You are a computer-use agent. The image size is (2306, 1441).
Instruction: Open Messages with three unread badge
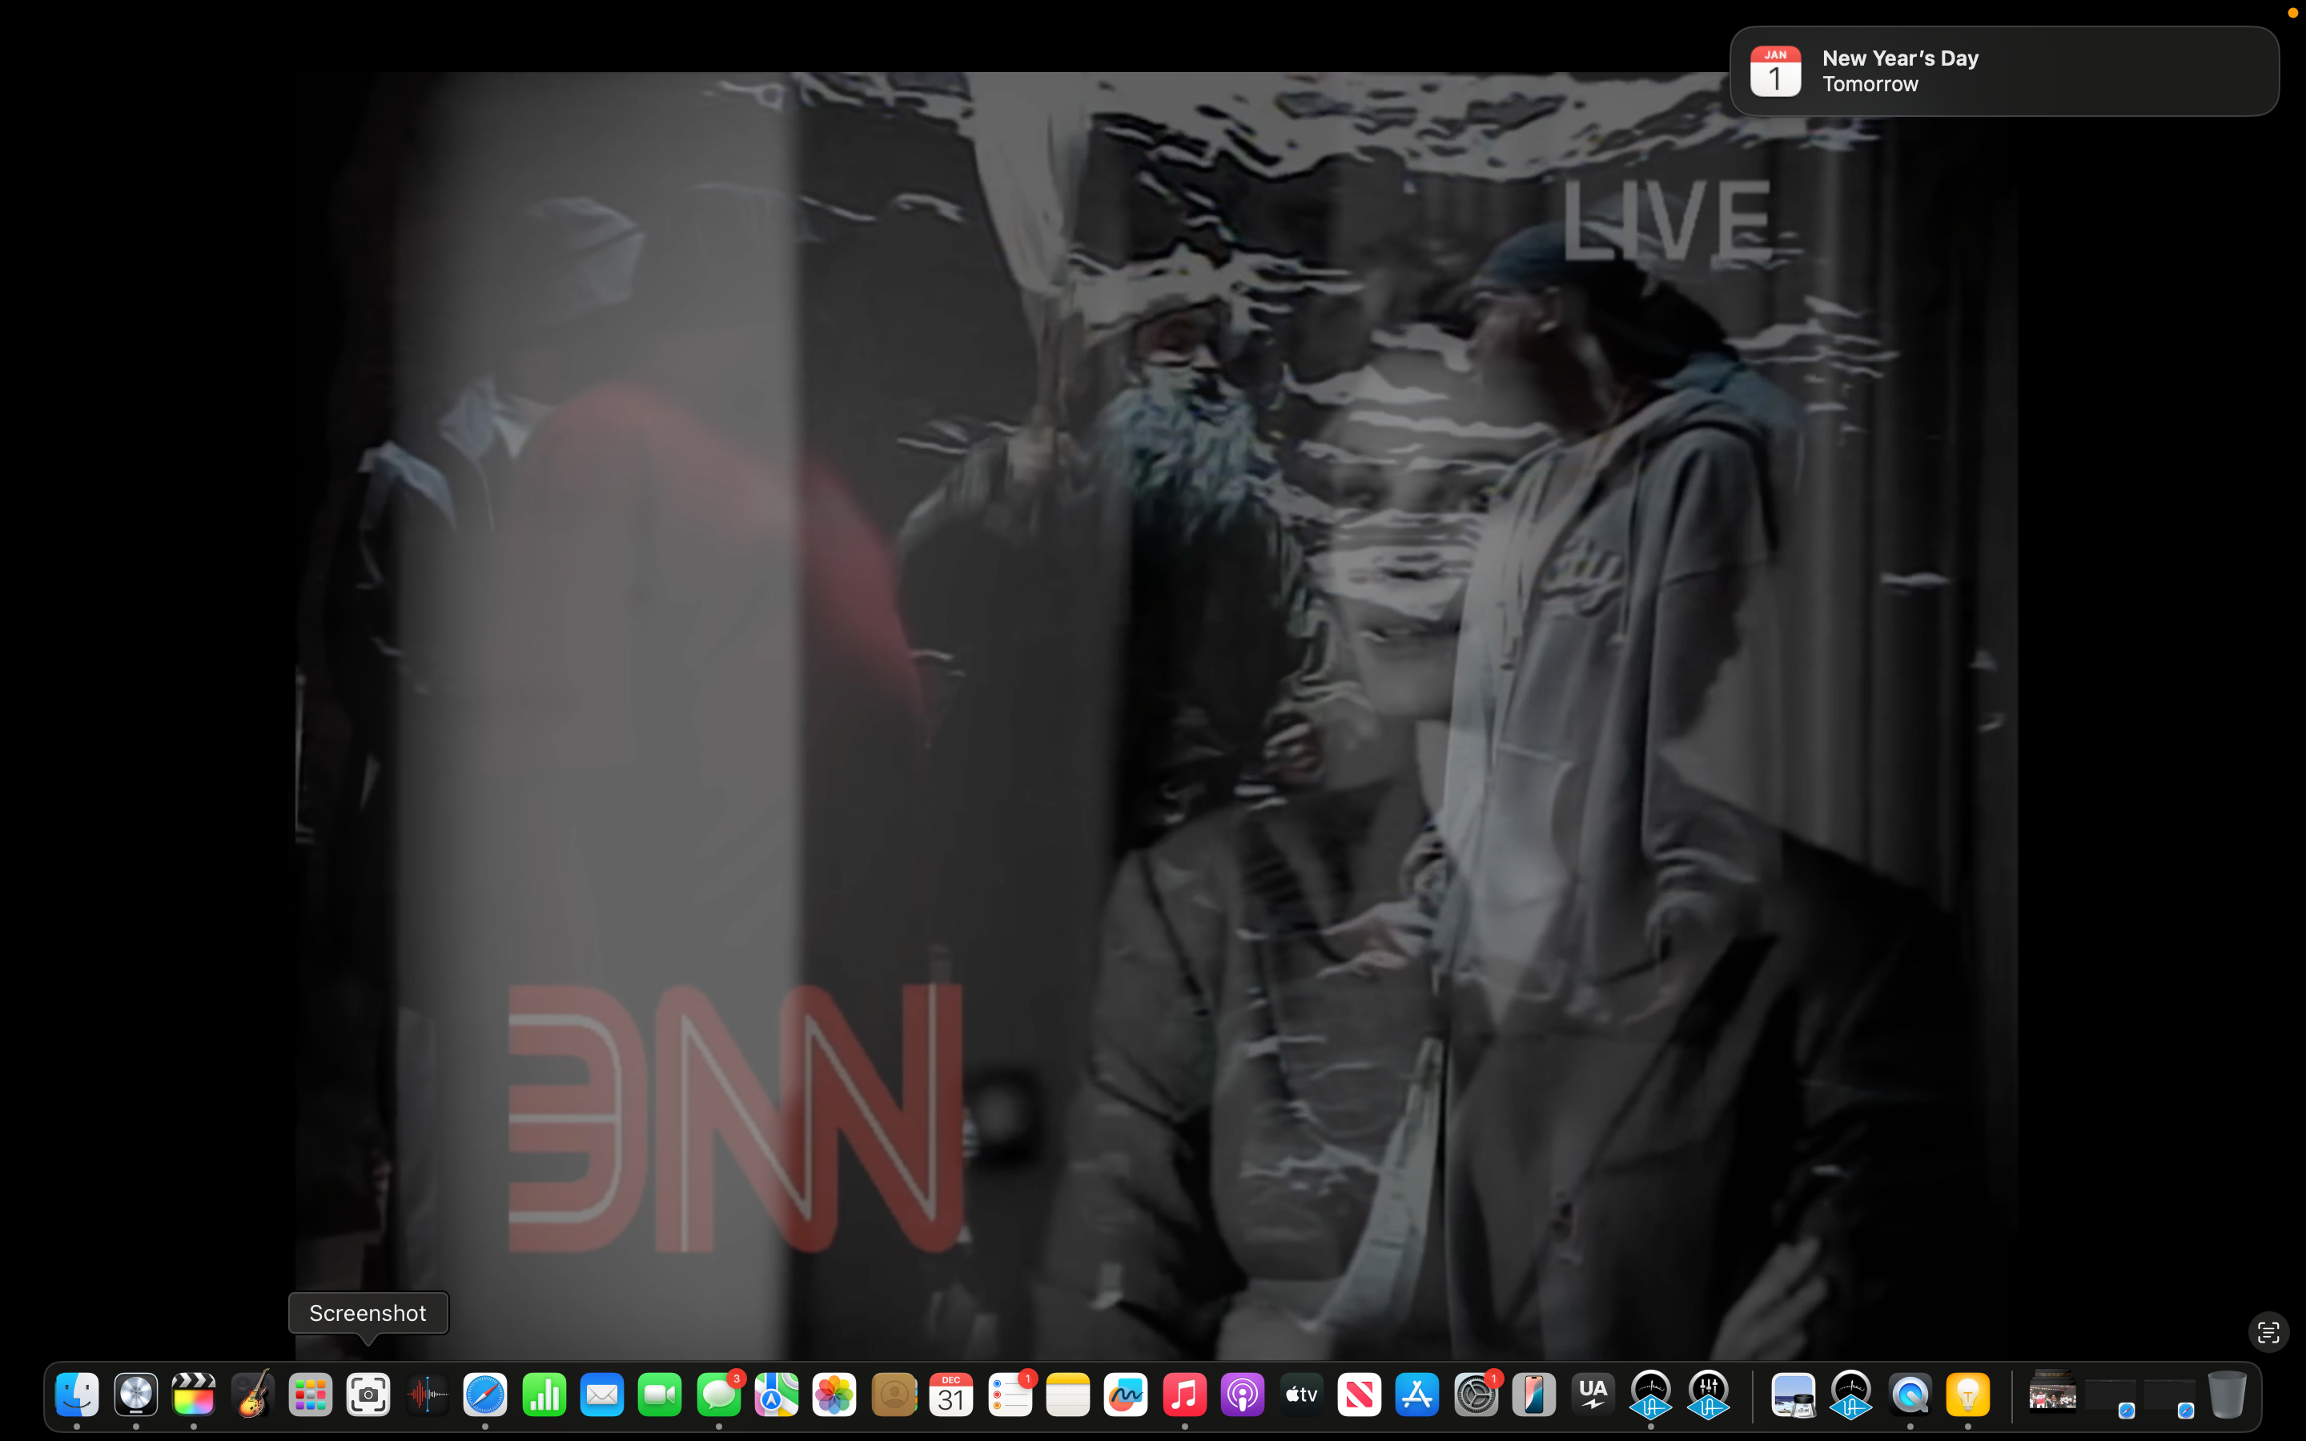click(x=718, y=1395)
